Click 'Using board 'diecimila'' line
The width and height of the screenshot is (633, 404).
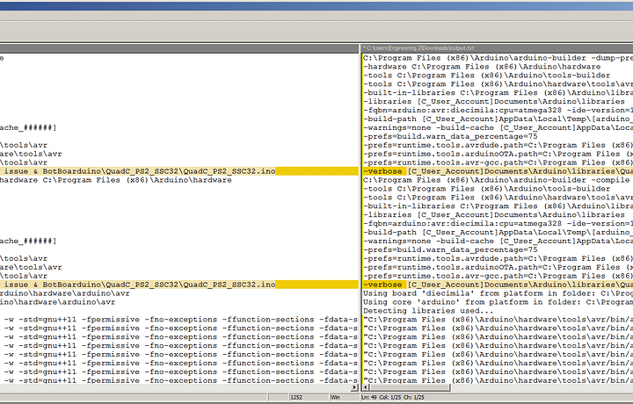pos(498,293)
